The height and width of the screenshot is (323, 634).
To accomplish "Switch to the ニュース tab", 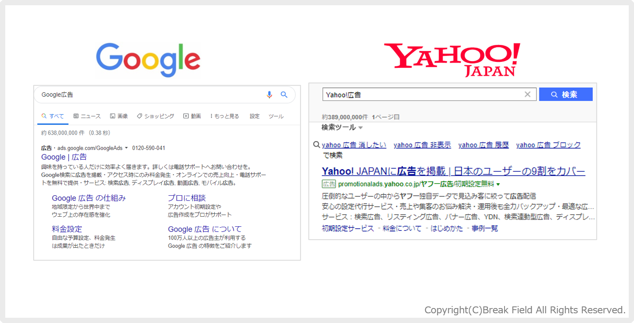I will (x=87, y=116).
